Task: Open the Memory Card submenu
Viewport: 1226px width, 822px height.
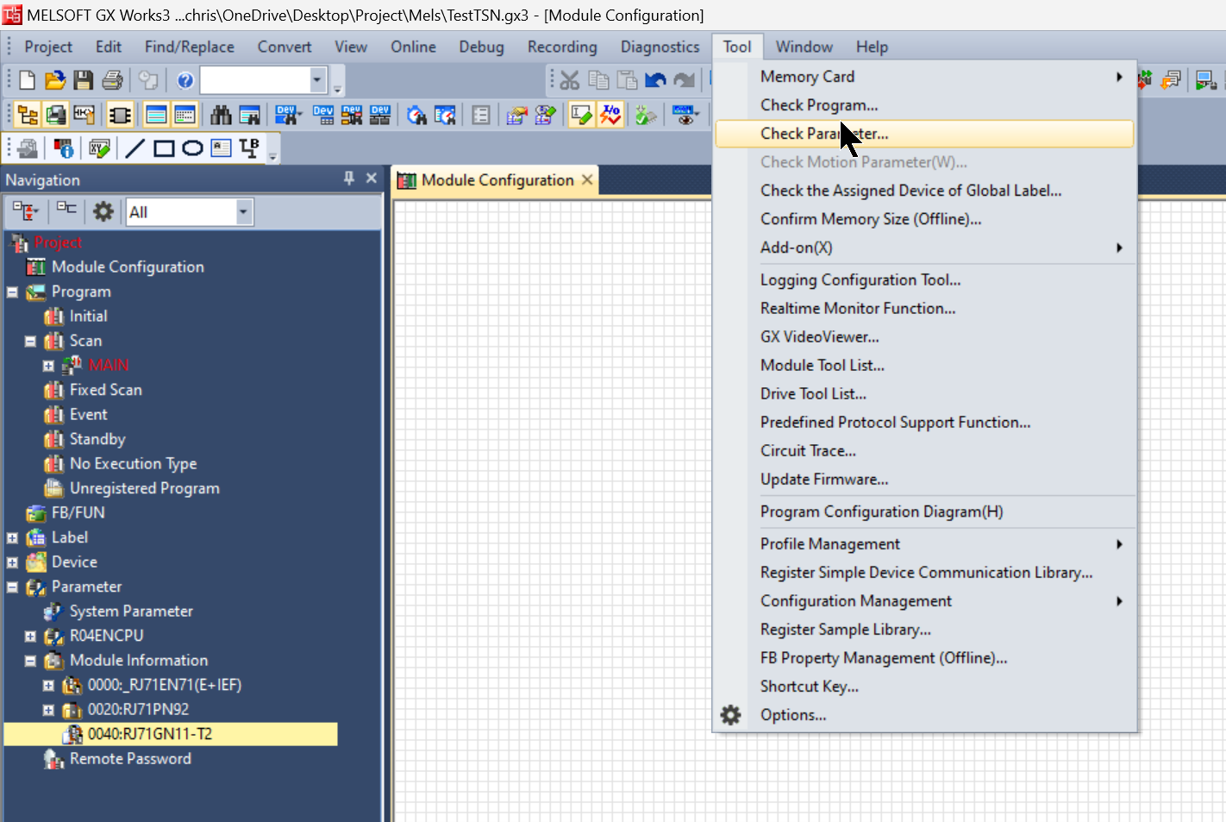Action: tap(924, 77)
